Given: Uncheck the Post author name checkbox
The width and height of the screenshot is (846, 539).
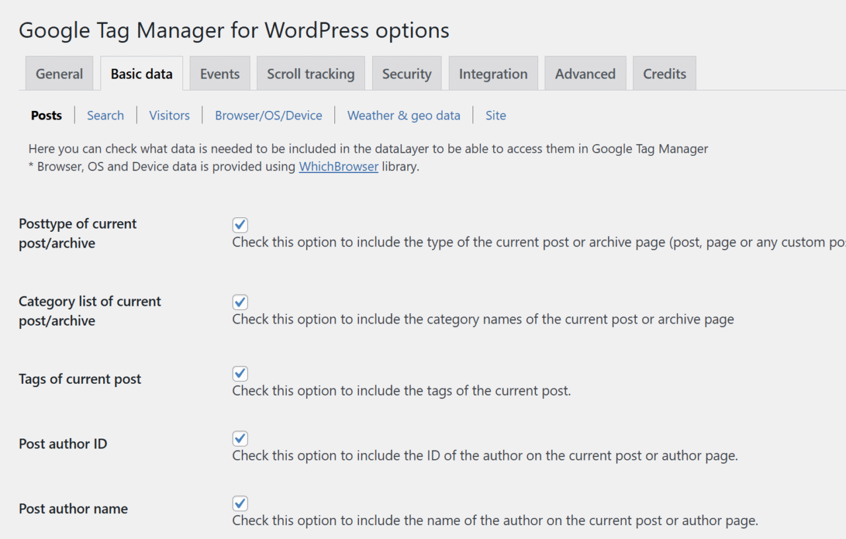Looking at the screenshot, I should coord(240,503).
